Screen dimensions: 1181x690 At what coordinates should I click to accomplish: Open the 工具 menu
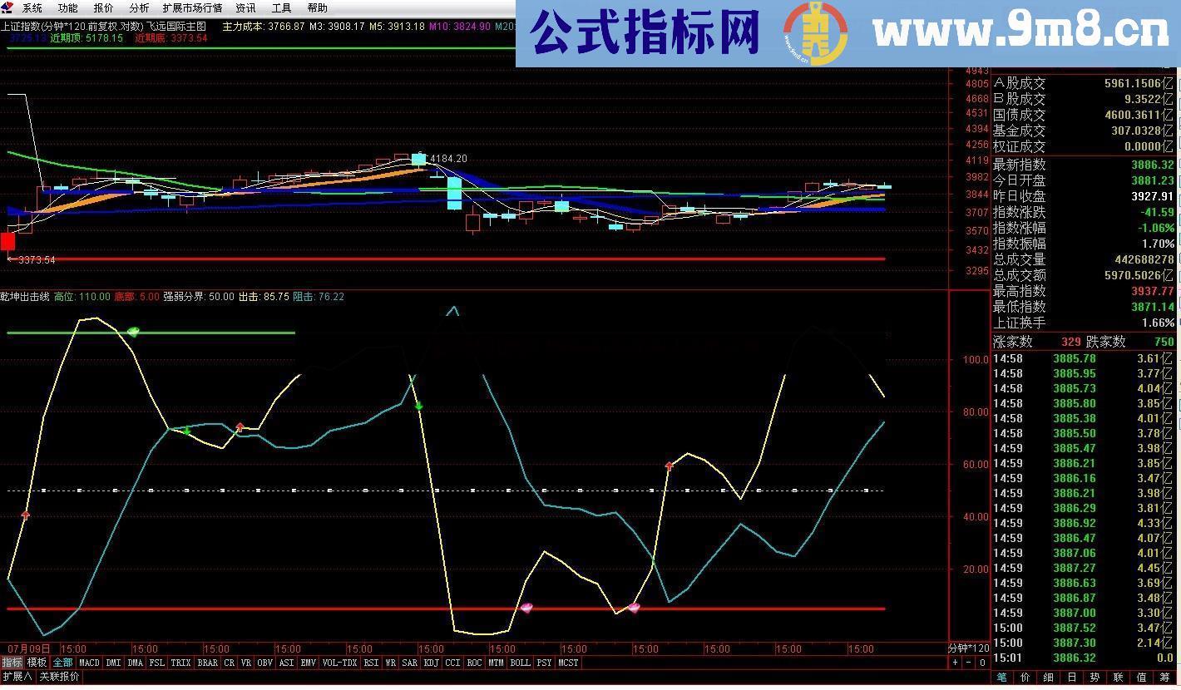pos(280,7)
